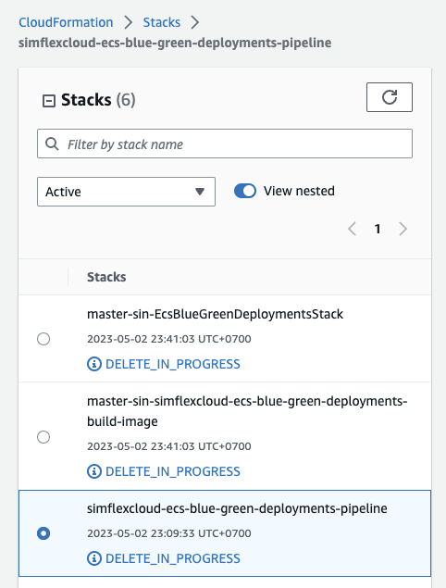The height and width of the screenshot is (588, 446).
Task: Go to previous page arrow
Action: pyautogui.click(x=352, y=229)
